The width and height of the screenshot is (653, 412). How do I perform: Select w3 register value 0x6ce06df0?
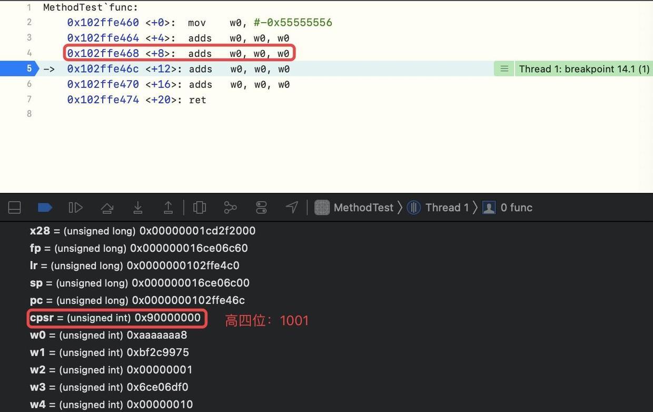157,387
